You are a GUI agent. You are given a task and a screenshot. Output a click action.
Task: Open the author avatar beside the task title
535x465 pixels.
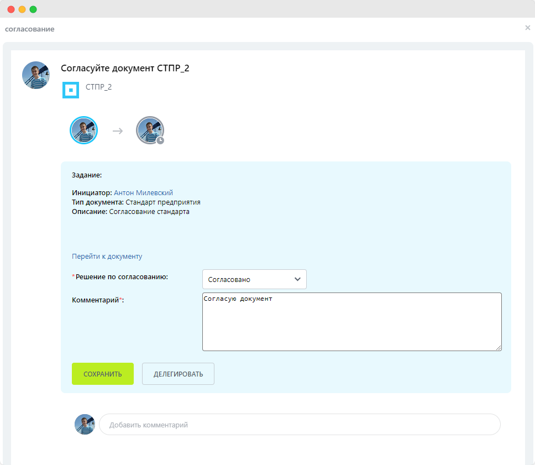coord(36,75)
